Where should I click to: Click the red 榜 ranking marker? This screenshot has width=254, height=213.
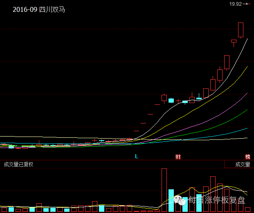pos(247,157)
